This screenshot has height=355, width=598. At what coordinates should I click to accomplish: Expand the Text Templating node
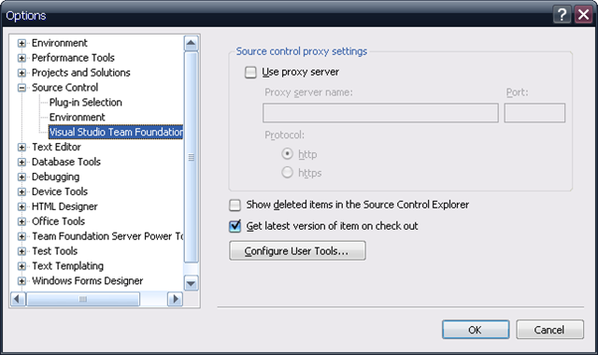[21, 266]
